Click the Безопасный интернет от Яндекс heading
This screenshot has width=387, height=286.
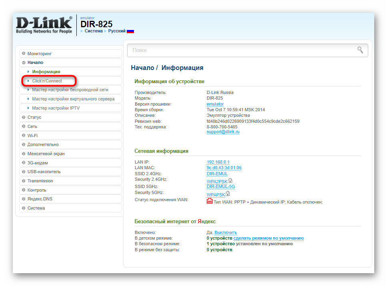(175, 221)
